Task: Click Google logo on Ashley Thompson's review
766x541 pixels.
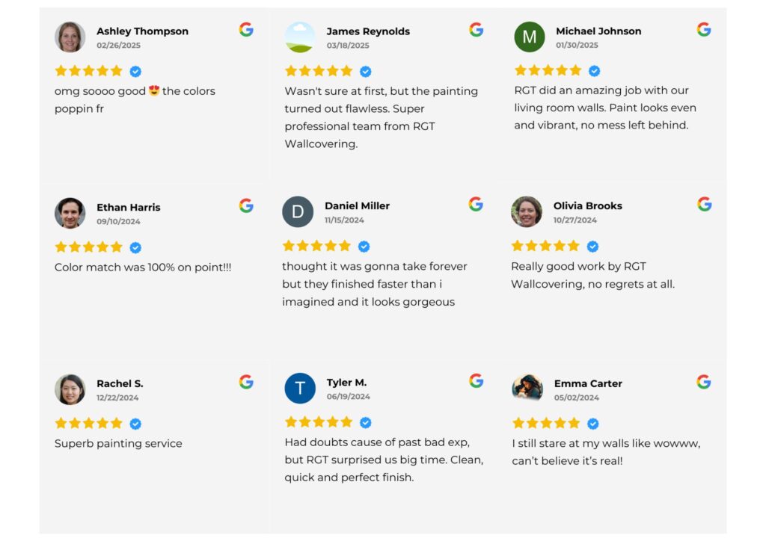Action: tap(246, 30)
